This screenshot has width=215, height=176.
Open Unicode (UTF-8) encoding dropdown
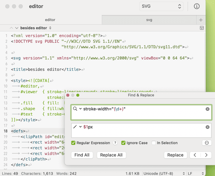pos(164,174)
